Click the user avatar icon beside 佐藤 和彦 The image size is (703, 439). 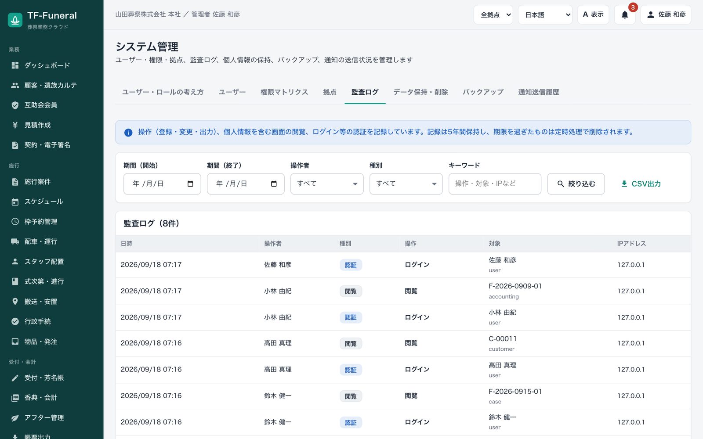coord(651,14)
